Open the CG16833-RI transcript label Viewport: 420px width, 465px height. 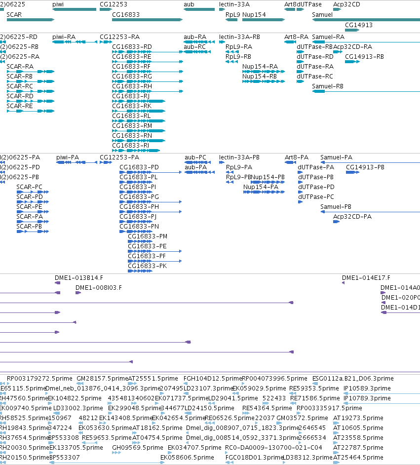point(131,145)
